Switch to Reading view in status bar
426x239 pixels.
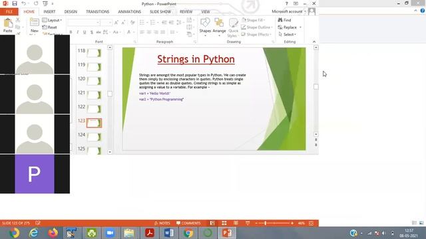[x=236, y=223]
